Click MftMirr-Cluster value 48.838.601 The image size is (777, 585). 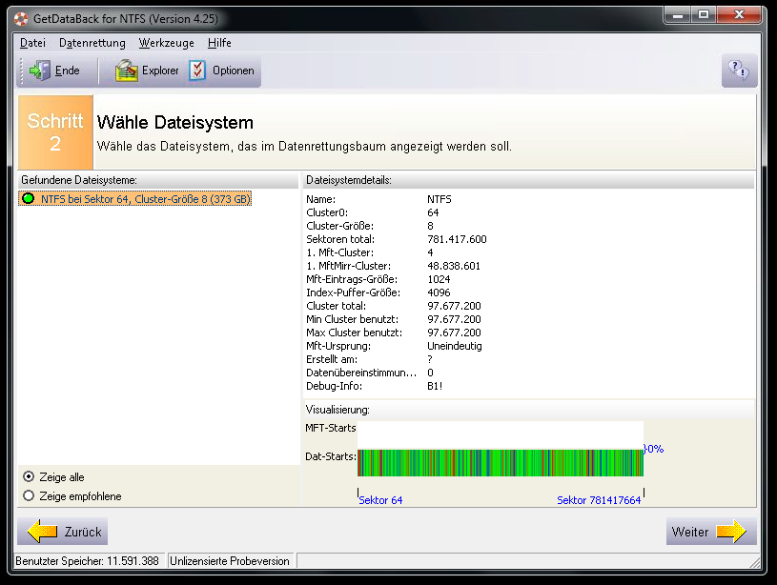tap(454, 266)
